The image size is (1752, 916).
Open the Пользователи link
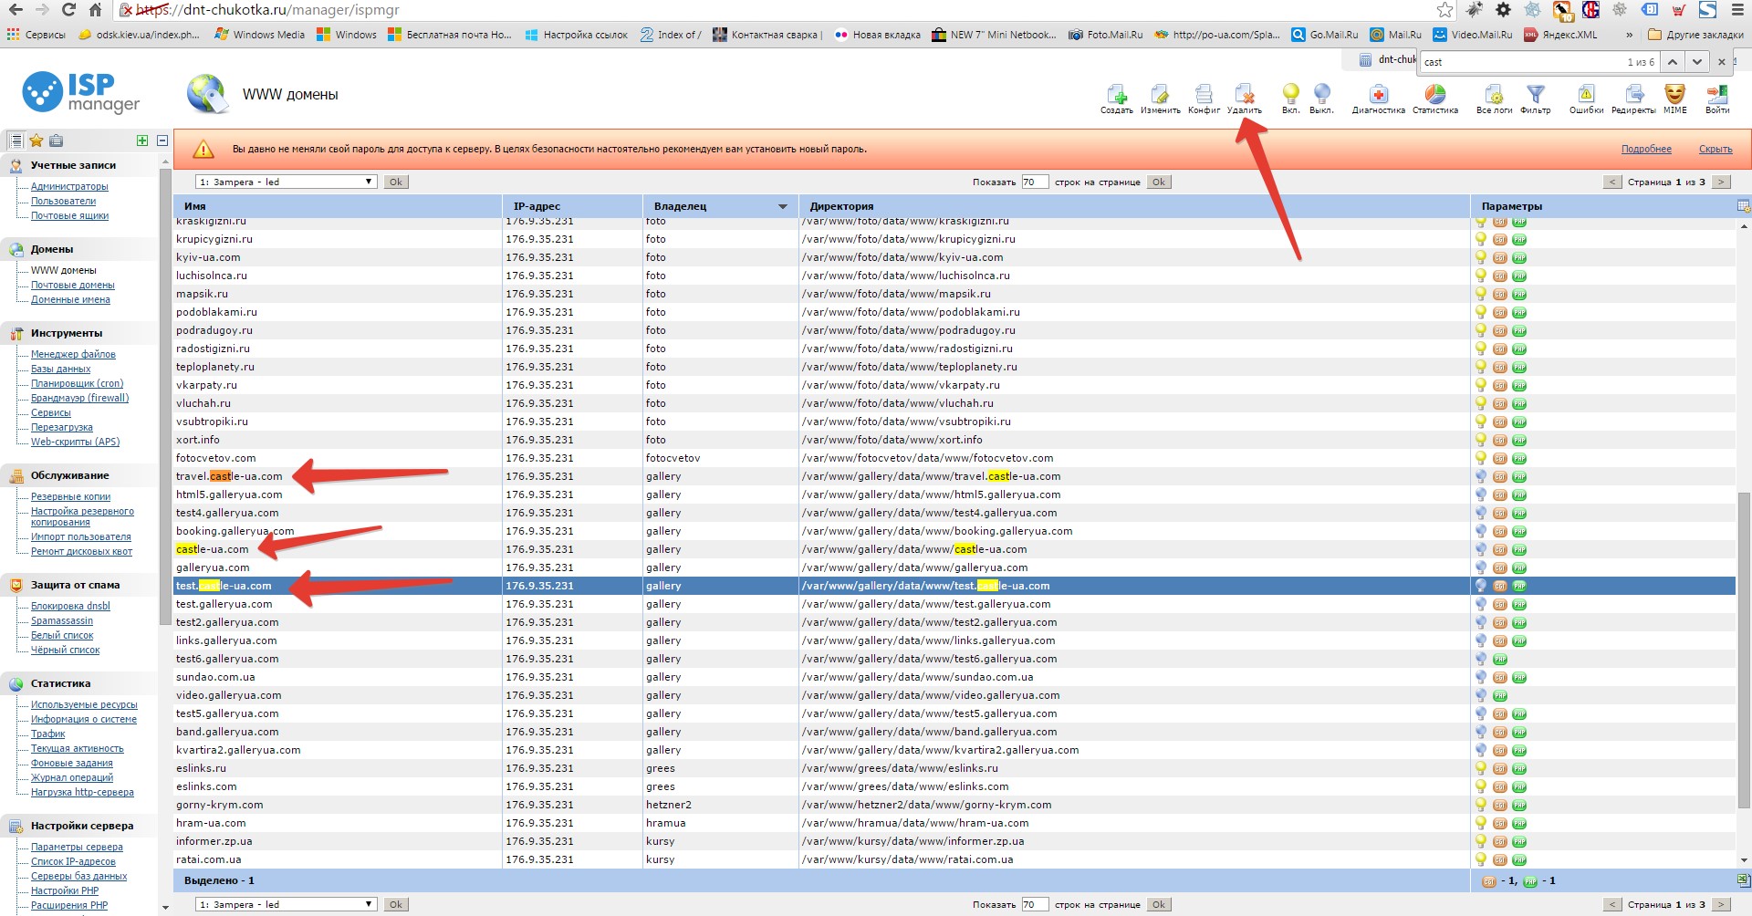tap(63, 201)
